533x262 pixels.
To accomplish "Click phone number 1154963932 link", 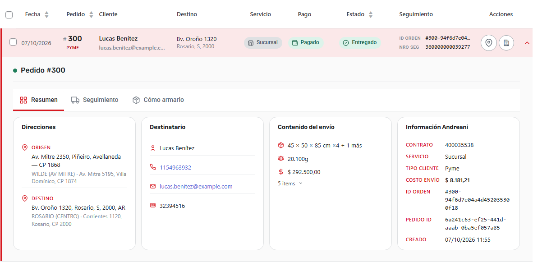I will (x=175, y=168).
